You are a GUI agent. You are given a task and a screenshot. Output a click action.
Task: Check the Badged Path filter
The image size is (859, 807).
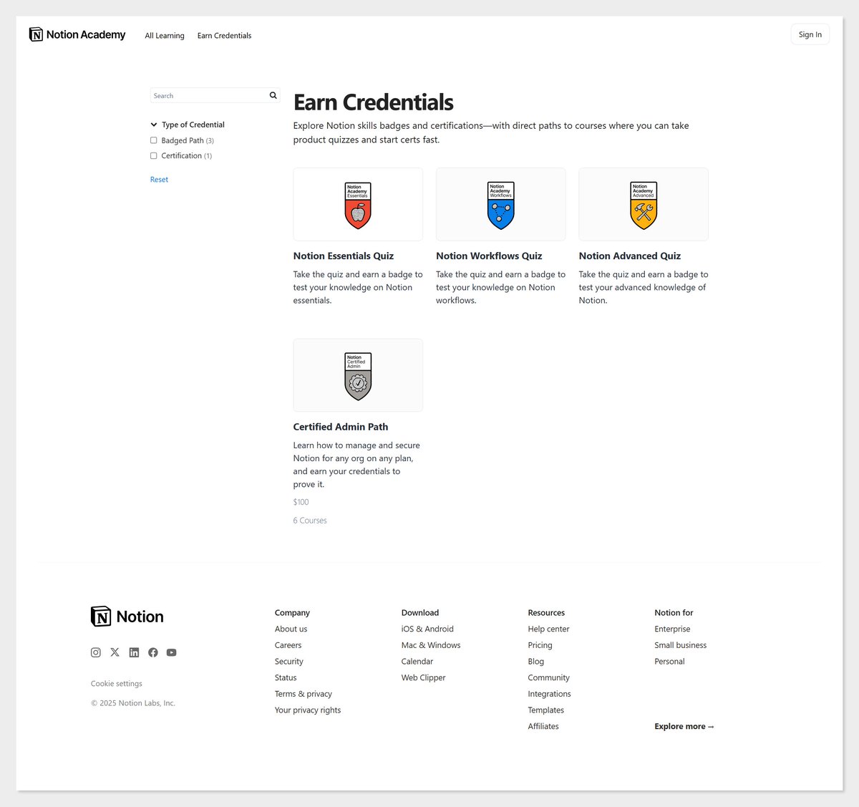tap(153, 140)
